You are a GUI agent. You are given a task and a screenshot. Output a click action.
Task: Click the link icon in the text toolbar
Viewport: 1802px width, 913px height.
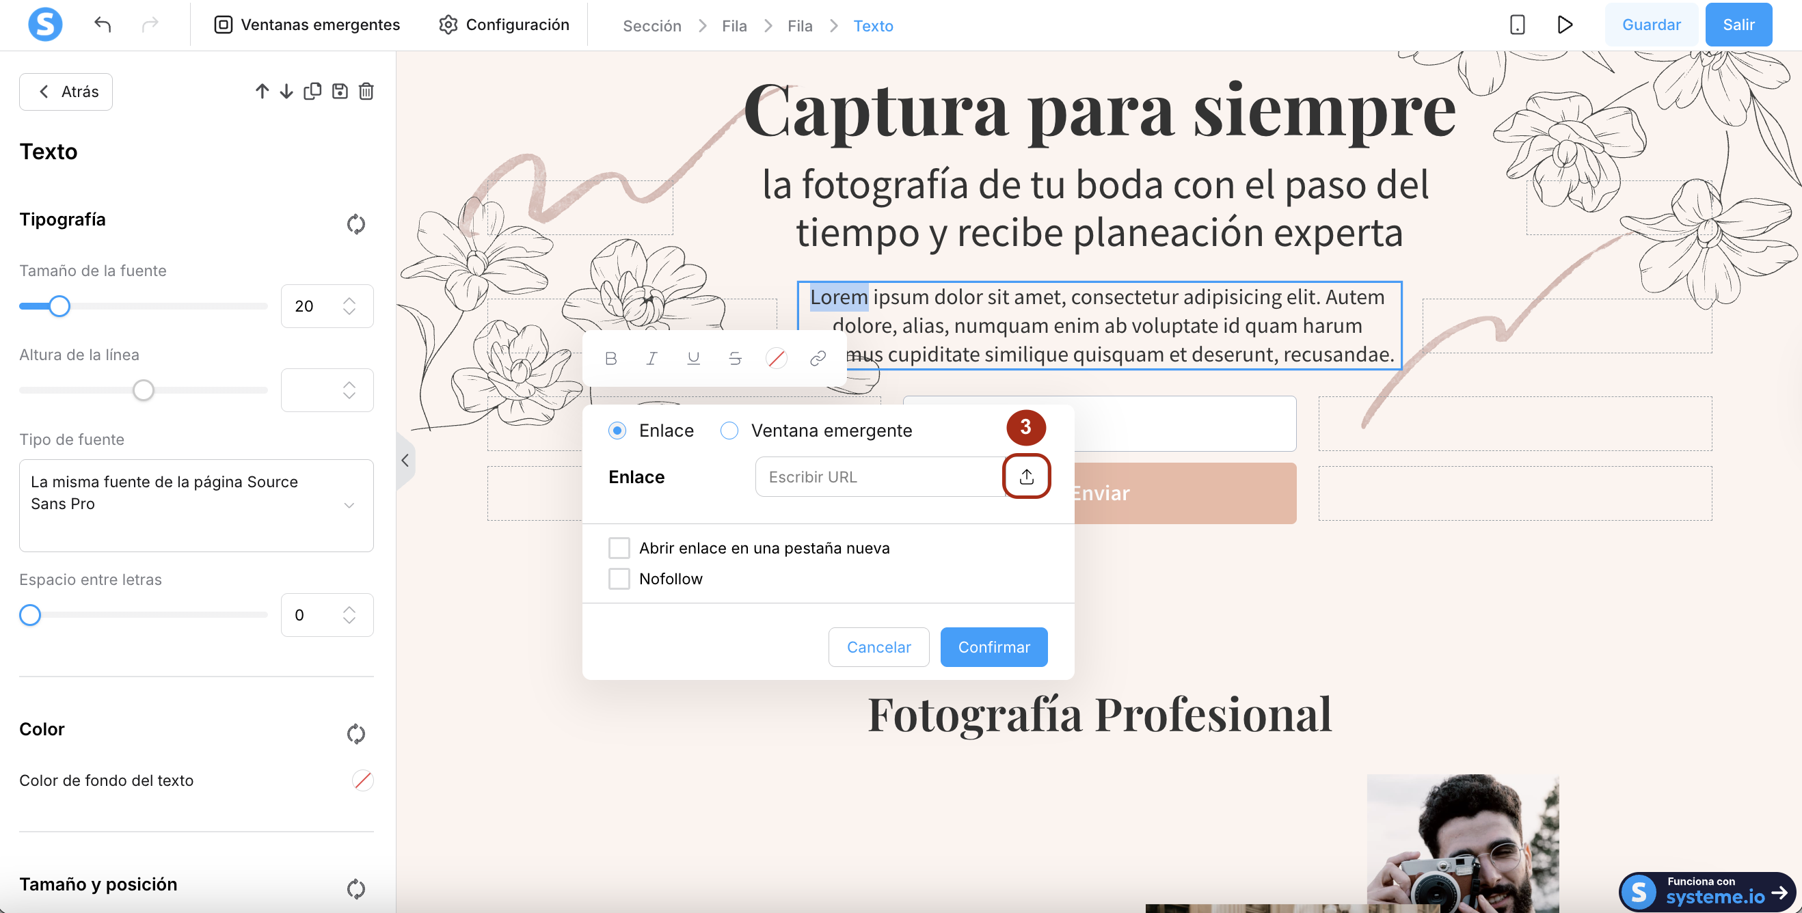[x=817, y=359]
